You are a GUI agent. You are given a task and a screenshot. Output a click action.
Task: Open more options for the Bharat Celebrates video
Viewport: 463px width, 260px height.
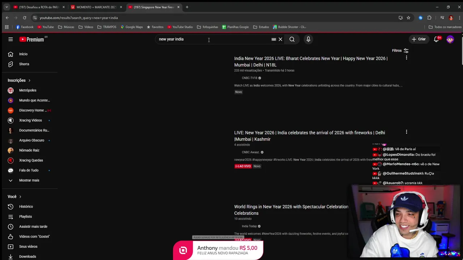[x=406, y=58]
